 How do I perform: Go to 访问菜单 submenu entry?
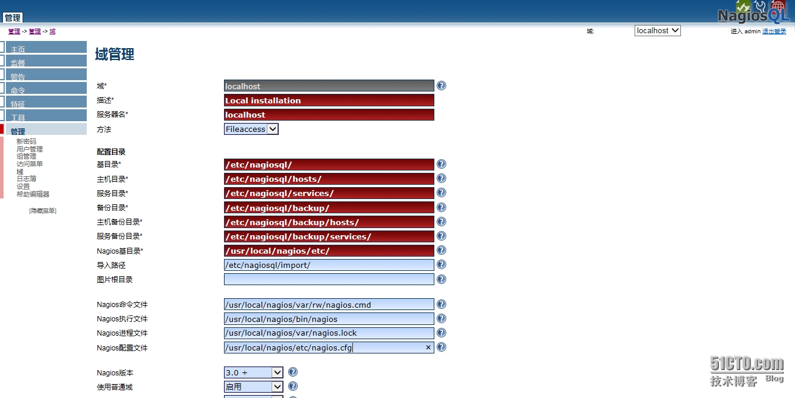point(30,164)
